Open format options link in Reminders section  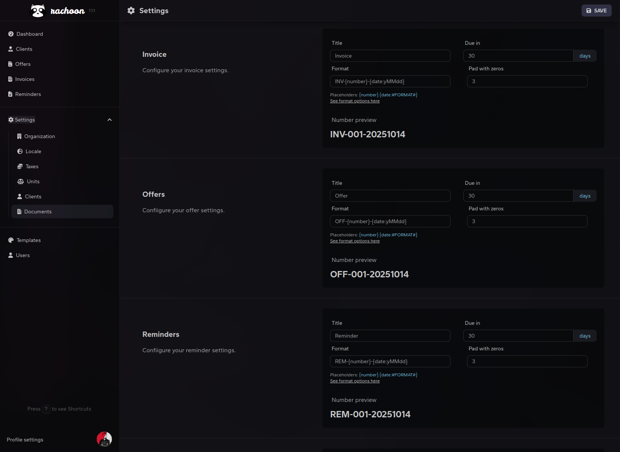pos(354,381)
